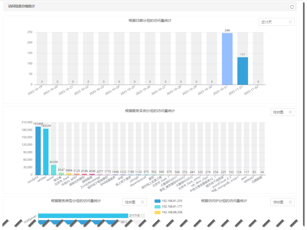Click the 2023-10-31 bar showing 246

227,59
